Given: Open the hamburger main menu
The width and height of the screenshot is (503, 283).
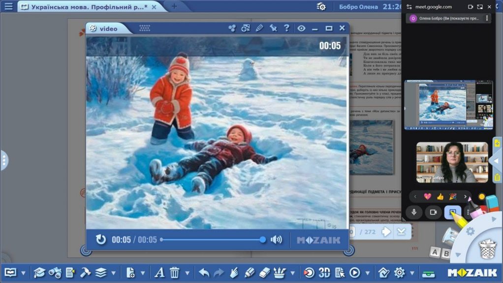Looking at the screenshot, I should [x=9, y=6].
